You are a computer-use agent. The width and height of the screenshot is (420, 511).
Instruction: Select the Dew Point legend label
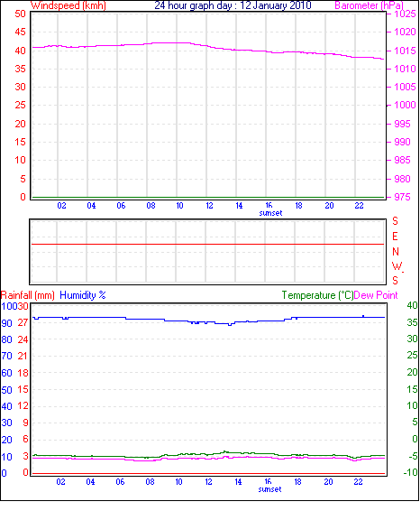click(376, 295)
